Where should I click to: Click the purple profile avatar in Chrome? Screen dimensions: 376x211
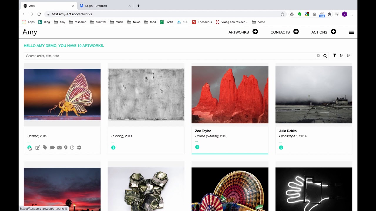coord(345,14)
